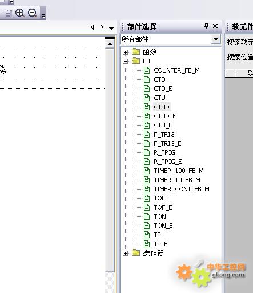Go to next tab with right arrow
This screenshot has width=253, height=293.
pyautogui.click(x=102, y=27)
